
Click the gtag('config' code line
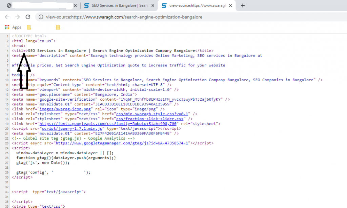click(53, 172)
